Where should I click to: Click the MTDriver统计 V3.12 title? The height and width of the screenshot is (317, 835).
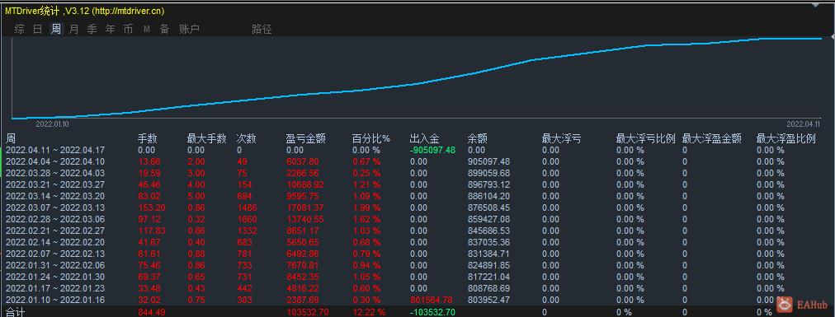point(85,11)
